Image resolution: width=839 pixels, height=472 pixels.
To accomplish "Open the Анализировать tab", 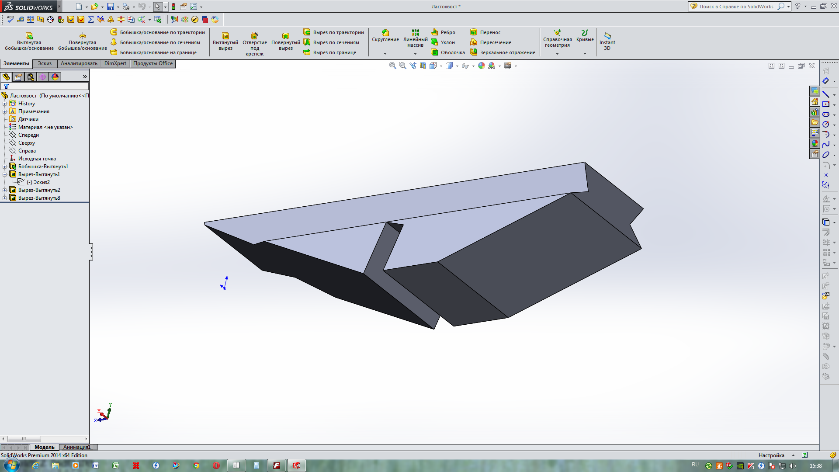I will [x=79, y=63].
